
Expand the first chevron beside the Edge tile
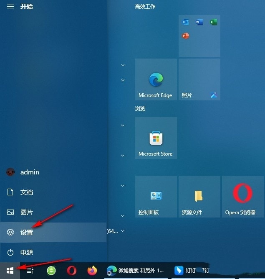click(123, 65)
